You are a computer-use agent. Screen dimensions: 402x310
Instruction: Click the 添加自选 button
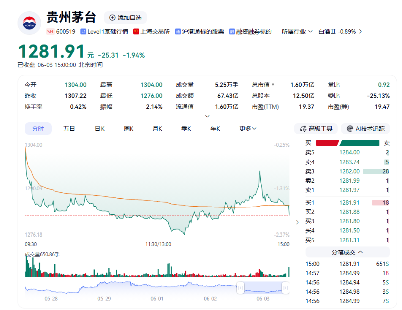pos(125,18)
